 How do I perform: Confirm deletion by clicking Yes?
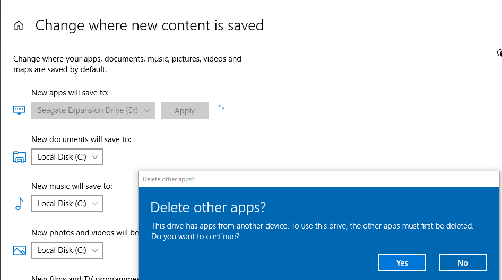pyautogui.click(x=402, y=262)
